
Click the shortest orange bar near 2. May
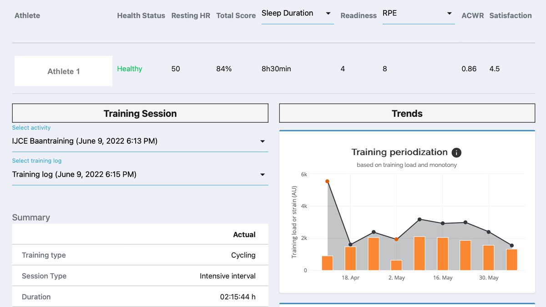coord(396,265)
